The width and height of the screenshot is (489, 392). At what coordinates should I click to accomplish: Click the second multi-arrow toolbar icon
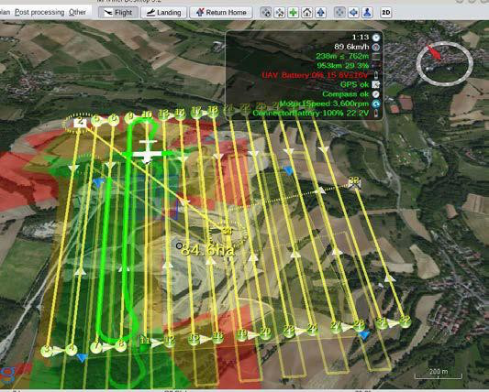coord(280,13)
